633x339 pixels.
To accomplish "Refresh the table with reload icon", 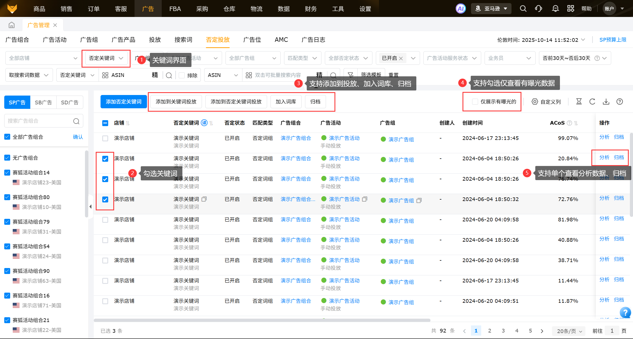I will tap(592, 102).
